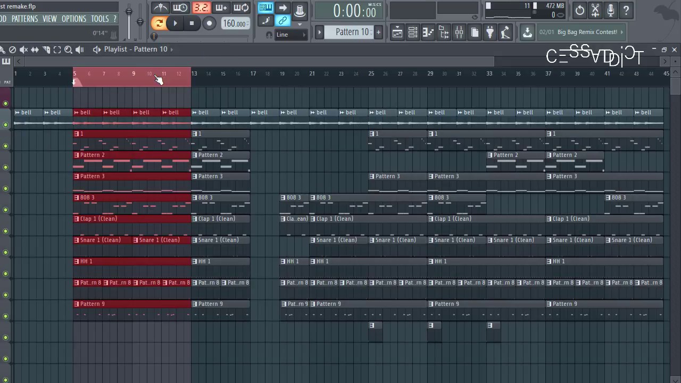Viewport: 681px width, 383px height.
Task: Adjust the master pitch slider
Action: point(140,21)
